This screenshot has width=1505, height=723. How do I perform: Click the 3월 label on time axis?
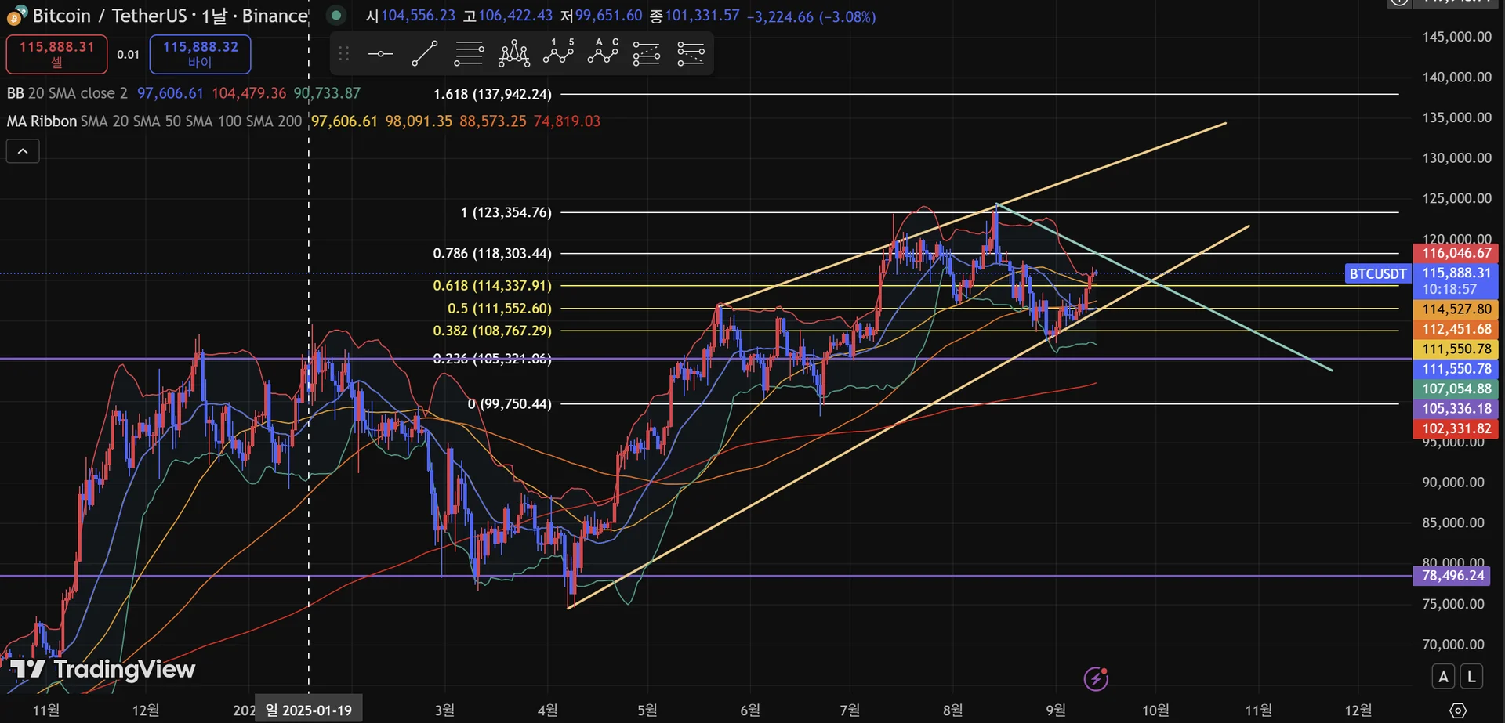click(x=444, y=710)
